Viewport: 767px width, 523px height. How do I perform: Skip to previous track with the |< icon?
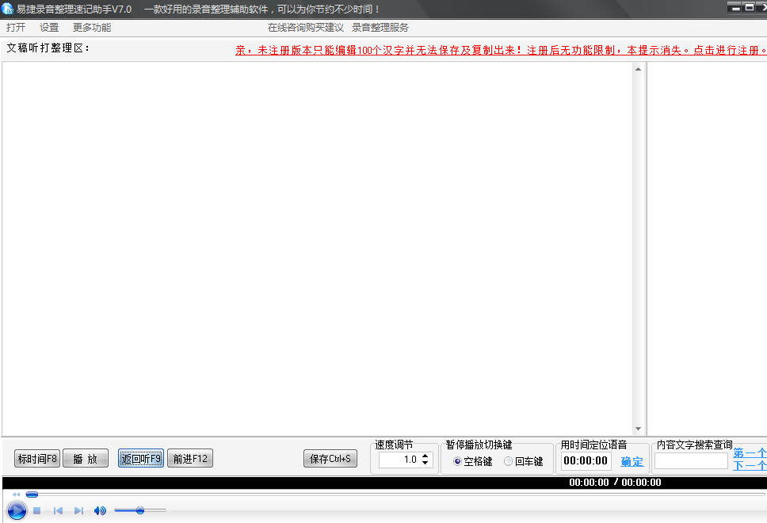(x=57, y=510)
